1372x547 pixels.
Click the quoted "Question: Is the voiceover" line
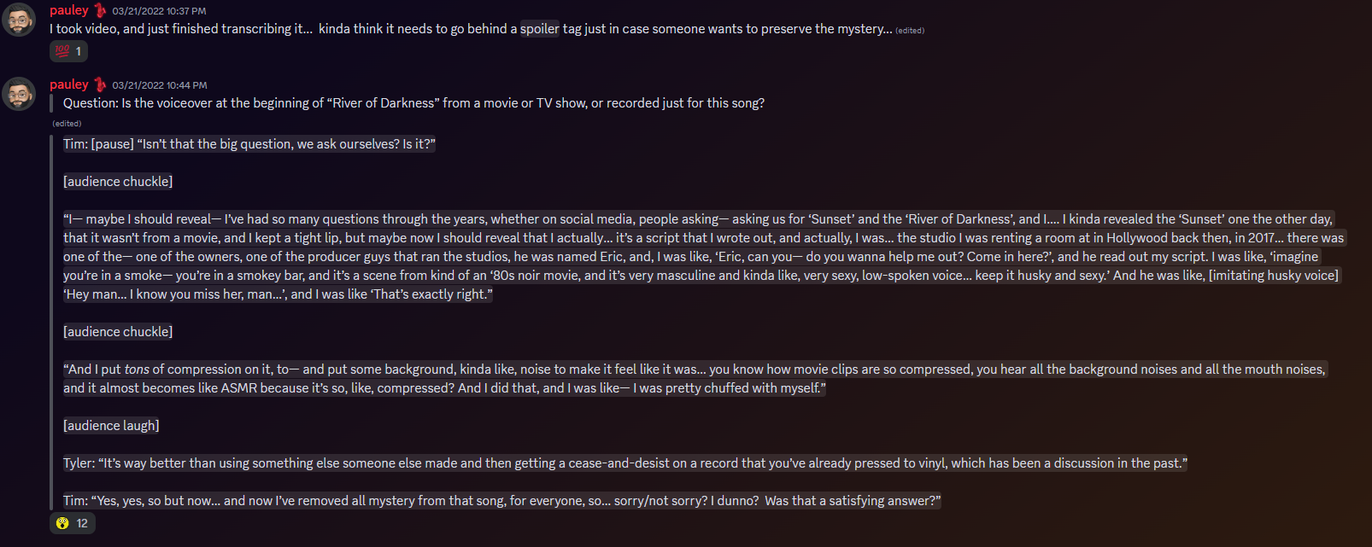click(413, 103)
